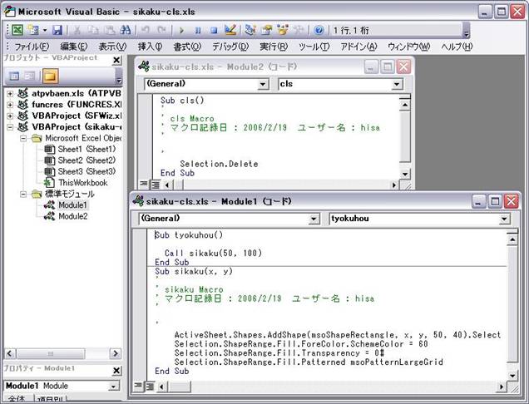The image size is (529, 404).
Task: Open the ツール(T) menu
Action: (x=314, y=47)
